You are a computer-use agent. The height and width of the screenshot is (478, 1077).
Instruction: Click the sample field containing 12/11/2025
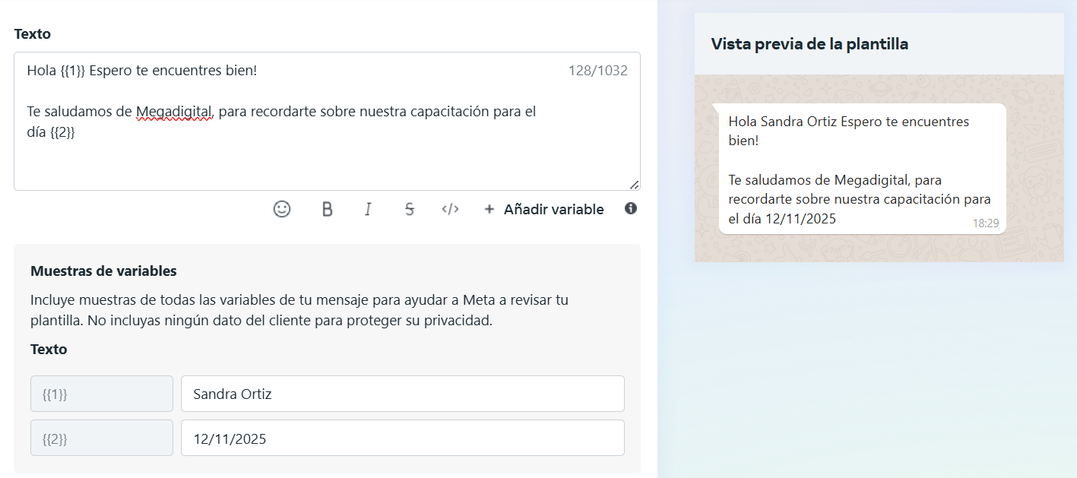(402, 438)
